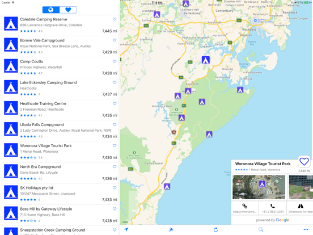Tap the large heart on the detail card
The image size is (313, 235).
point(304,161)
